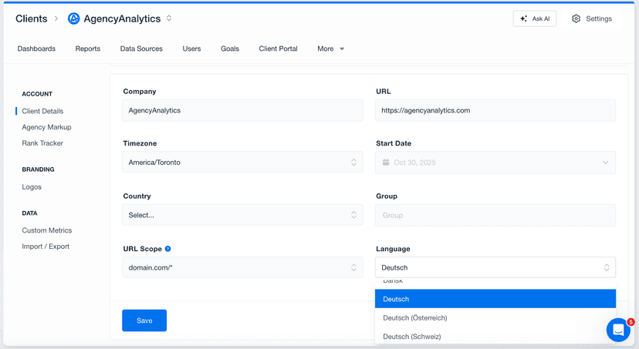Click the Start Date calendar icon

pyautogui.click(x=386, y=163)
